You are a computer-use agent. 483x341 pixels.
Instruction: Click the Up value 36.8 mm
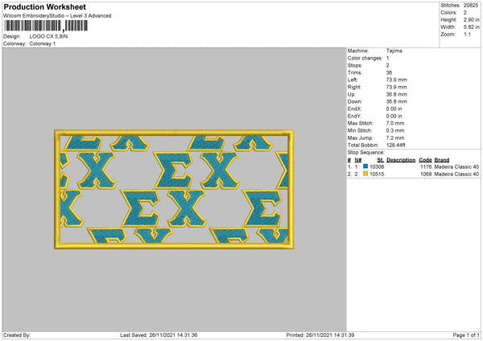click(x=396, y=94)
